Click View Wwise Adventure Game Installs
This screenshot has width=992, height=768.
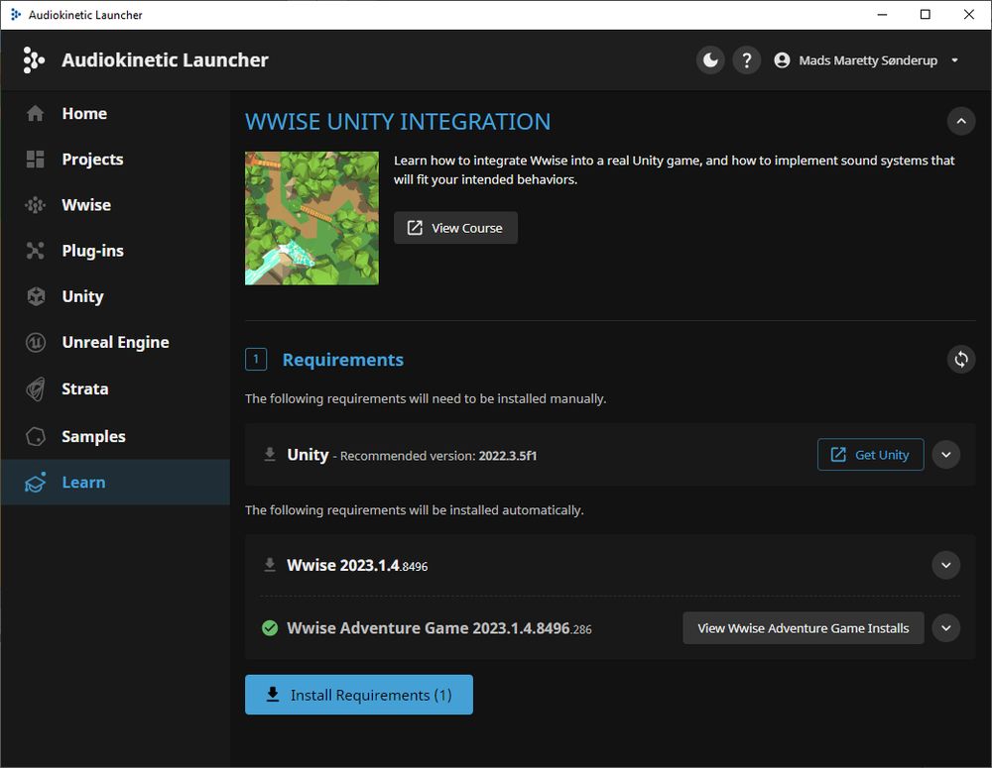[804, 628]
